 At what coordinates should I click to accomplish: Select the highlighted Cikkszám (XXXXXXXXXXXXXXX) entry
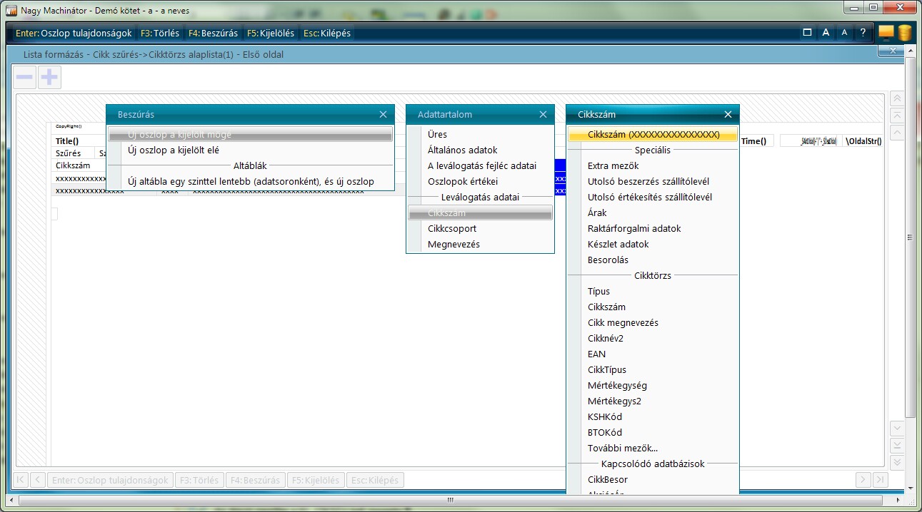pos(653,134)
